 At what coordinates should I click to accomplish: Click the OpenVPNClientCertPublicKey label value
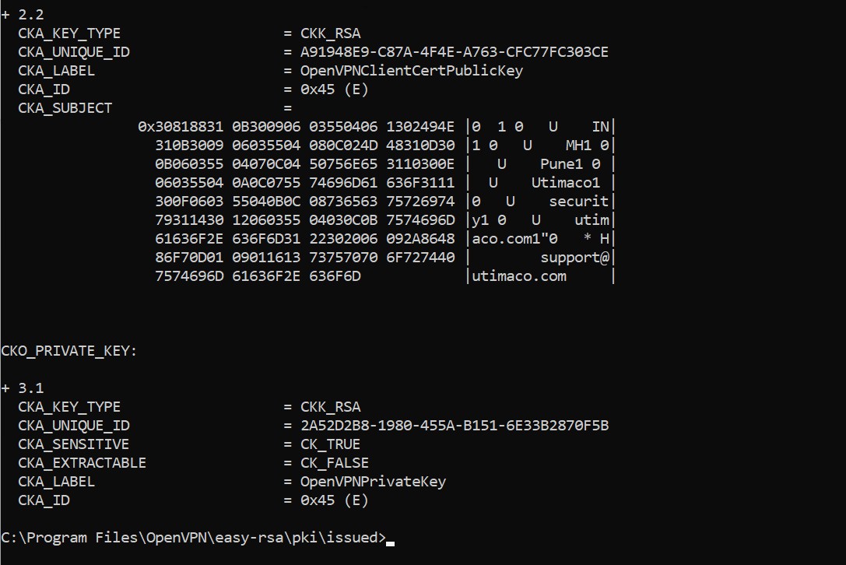412,71
